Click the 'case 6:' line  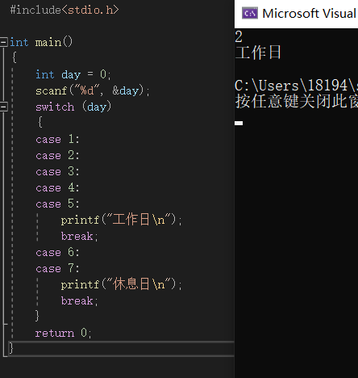(x=57, y=253)
